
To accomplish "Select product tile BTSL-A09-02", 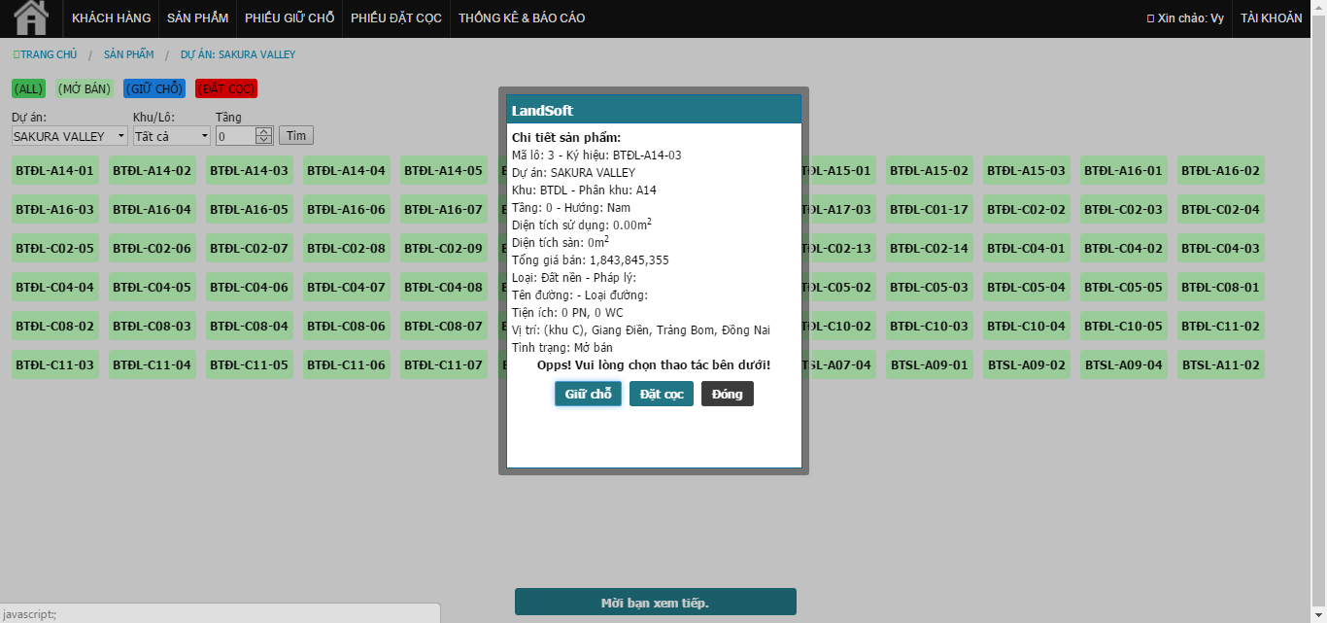I will pyautogui.click(x=1027, y=365).
